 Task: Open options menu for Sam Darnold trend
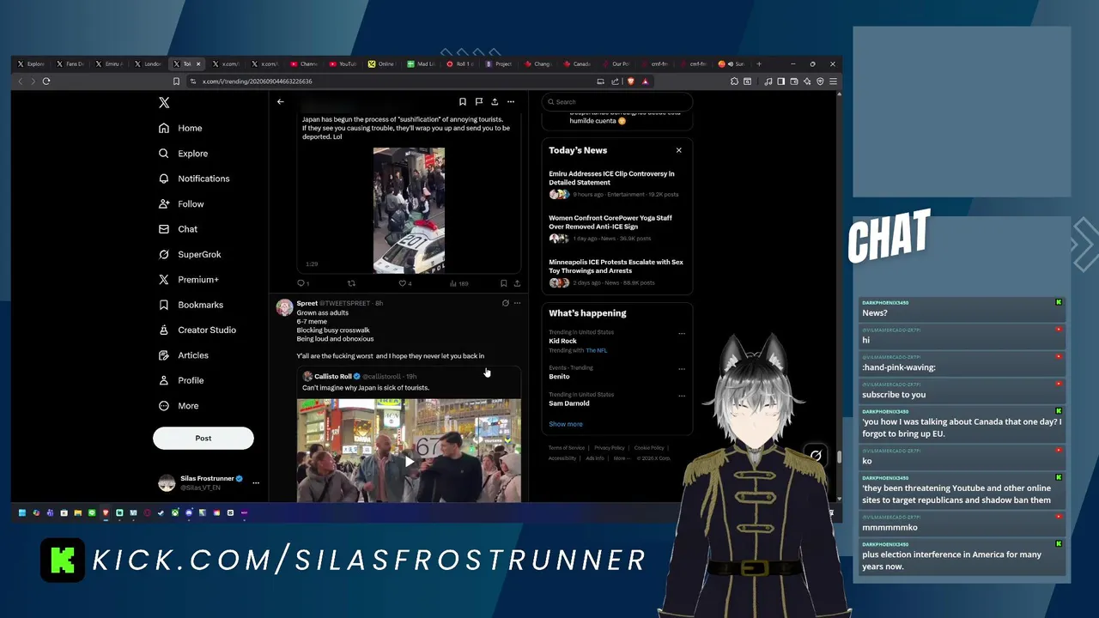click(682, 396)
